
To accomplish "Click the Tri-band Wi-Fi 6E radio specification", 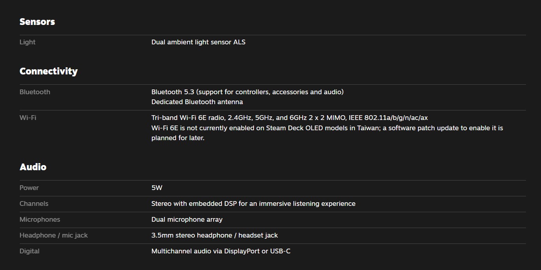I will point(289,118).
